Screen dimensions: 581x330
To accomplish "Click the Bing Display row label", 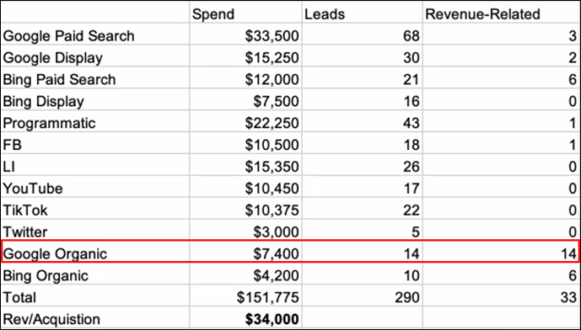I will pyautogui.click(x=43, y=101).
